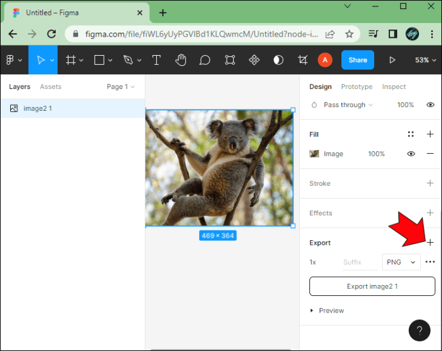This screenshot has height=351, width=442.
Task: Click the layer opacity 100% field
Action: pos(405,105)
